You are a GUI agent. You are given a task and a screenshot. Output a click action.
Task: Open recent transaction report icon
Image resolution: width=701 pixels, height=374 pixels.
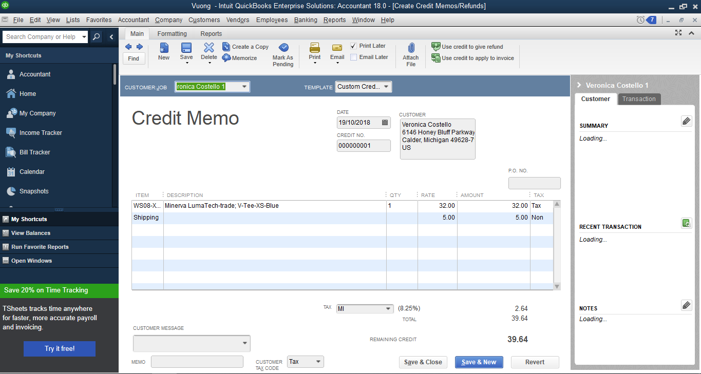(686, 223)
